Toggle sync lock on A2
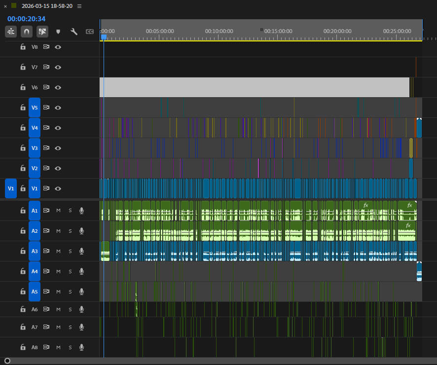437x365 pixels. click(x=46, y=231)
